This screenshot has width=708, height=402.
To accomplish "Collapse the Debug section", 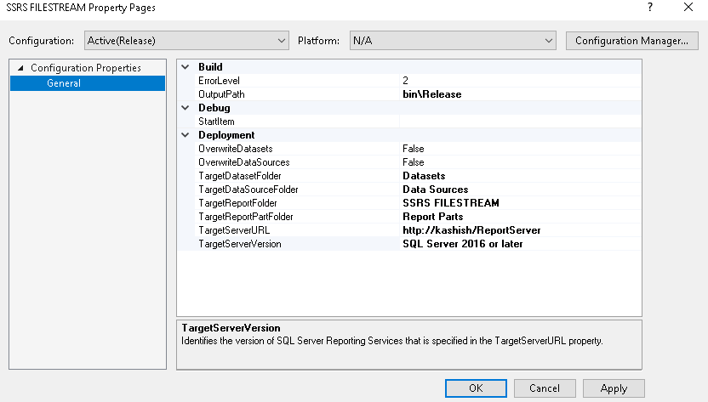I will (186, 108).
